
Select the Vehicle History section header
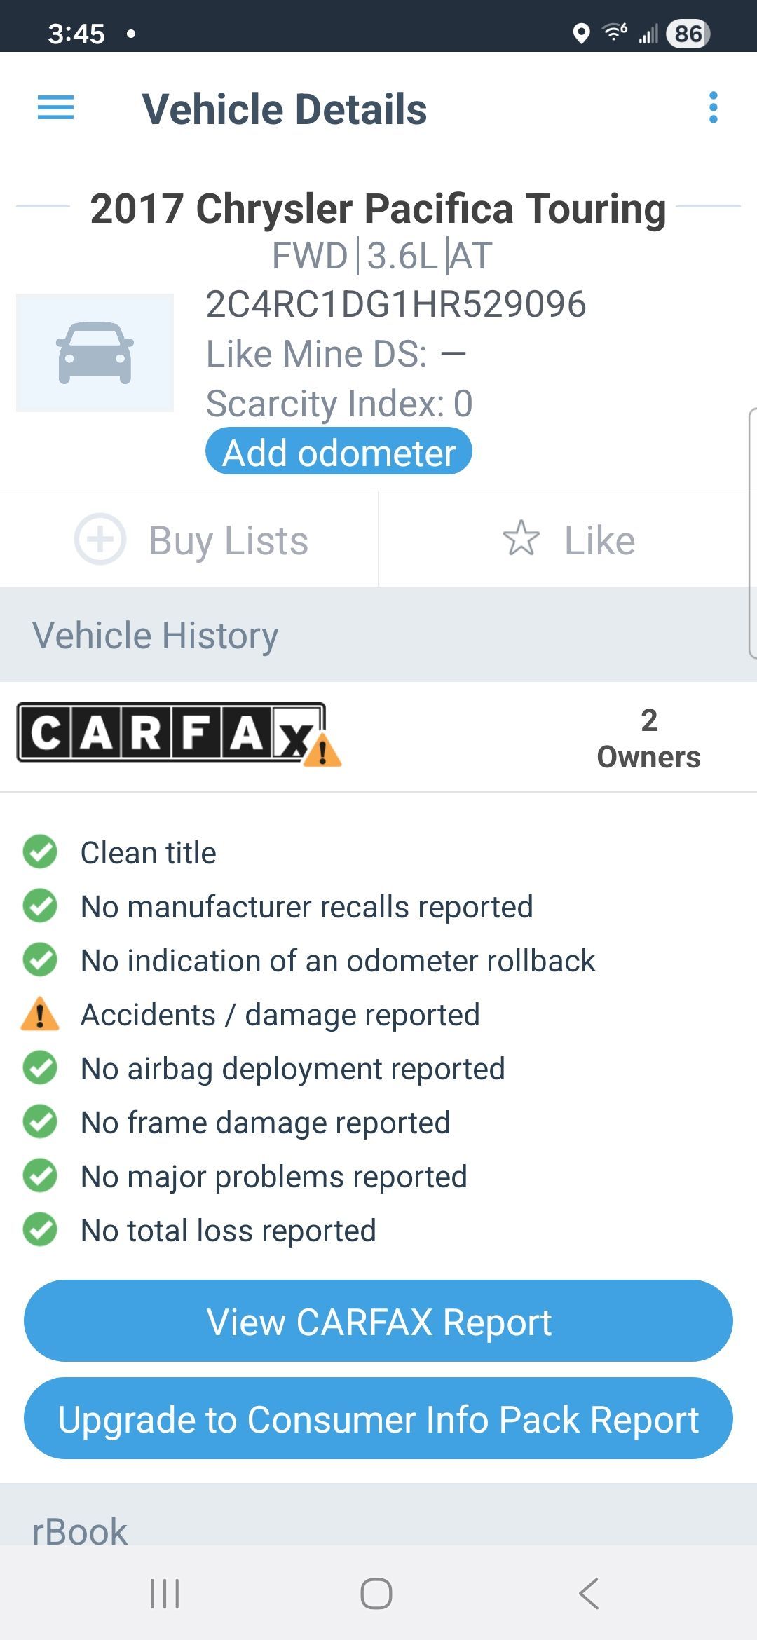click(156, 635)
